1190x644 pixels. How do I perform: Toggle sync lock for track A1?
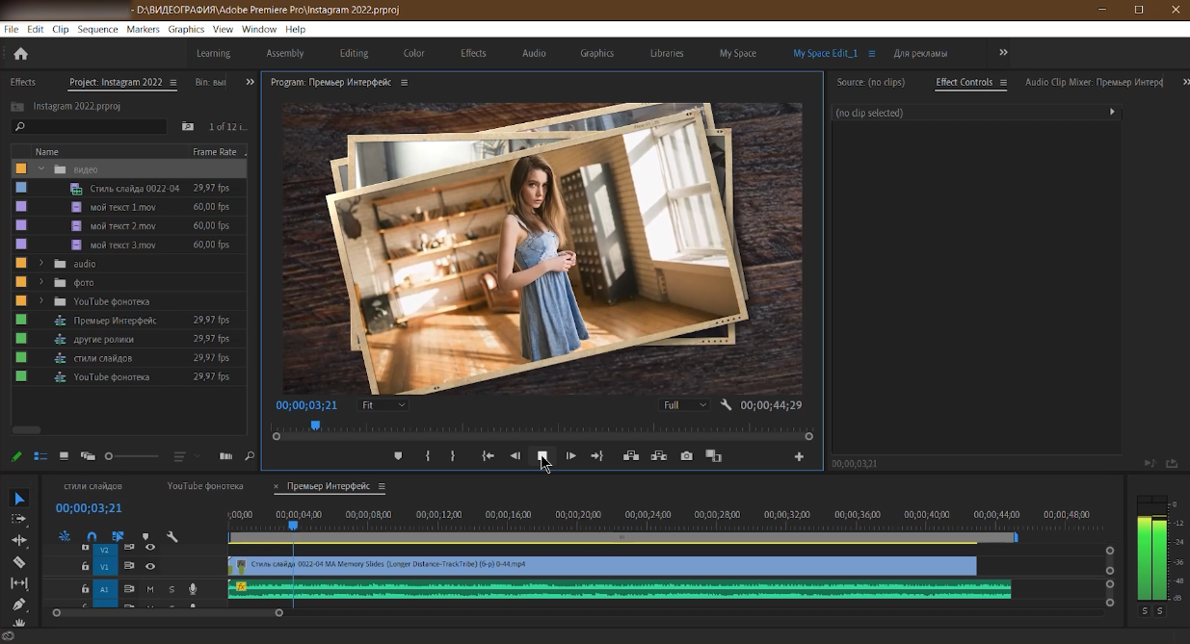point(128,589)
